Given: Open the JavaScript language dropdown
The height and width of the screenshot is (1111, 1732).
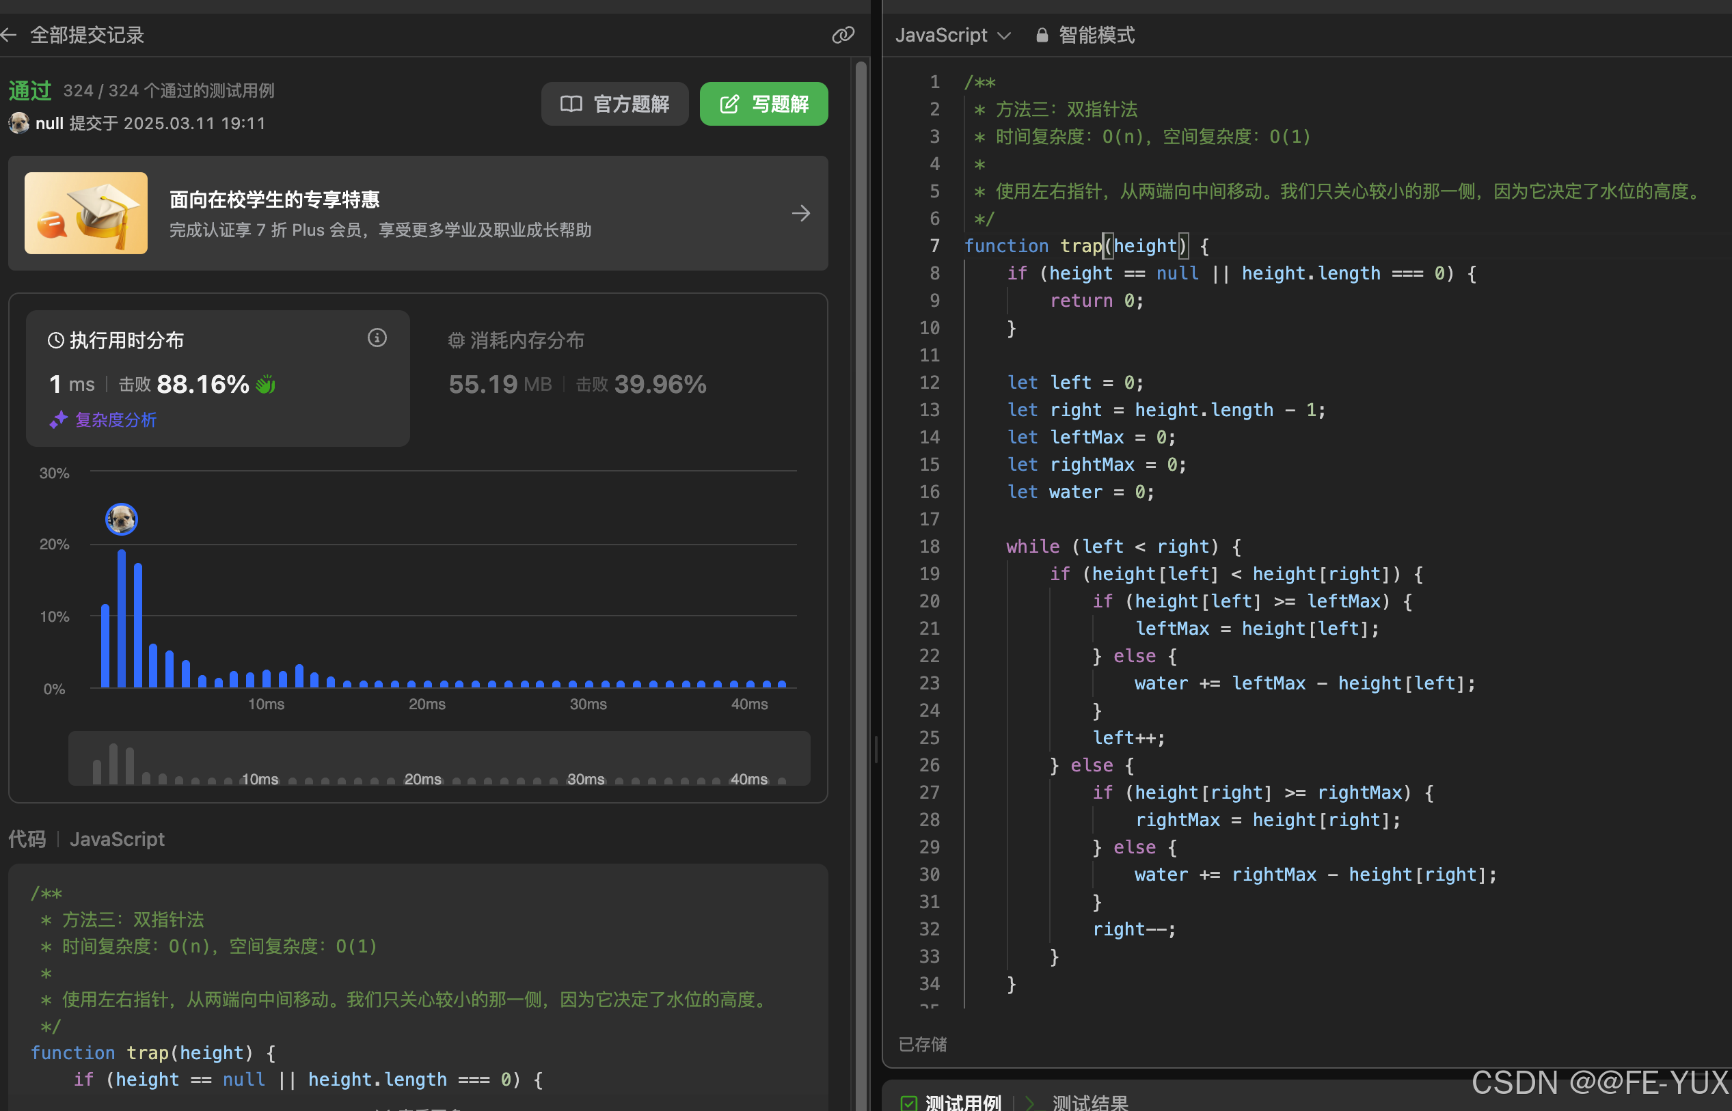Looking at the screenshot, I should (x=952, y=35).
